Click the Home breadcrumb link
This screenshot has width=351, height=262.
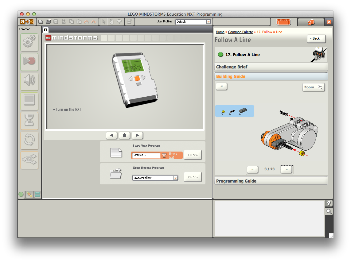click(x=220, y=32)
